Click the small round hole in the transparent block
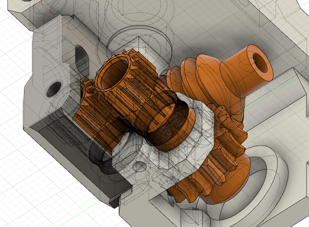The image size is (309, 227). tap(140, 166)
